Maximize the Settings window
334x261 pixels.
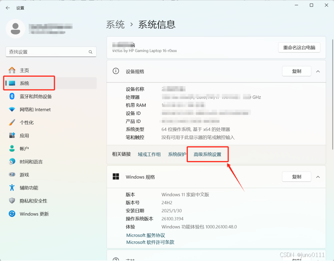(x=311, y=5)
